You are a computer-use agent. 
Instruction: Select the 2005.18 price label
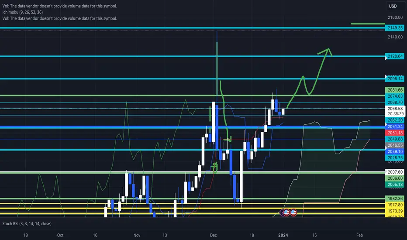(394, 185)
